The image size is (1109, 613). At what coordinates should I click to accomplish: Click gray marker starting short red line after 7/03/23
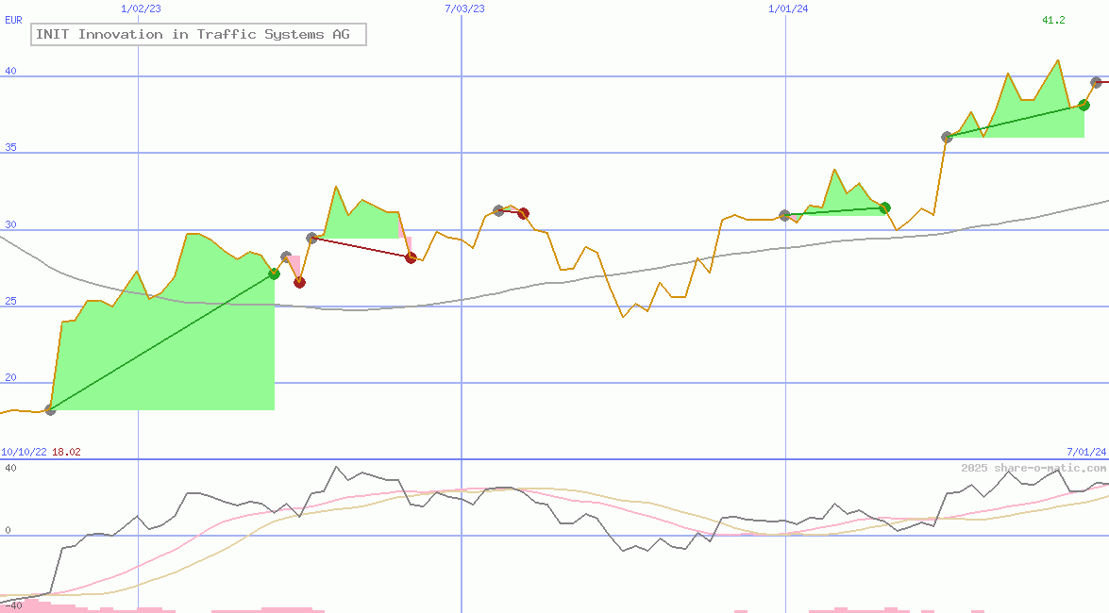tap(498, 210)
